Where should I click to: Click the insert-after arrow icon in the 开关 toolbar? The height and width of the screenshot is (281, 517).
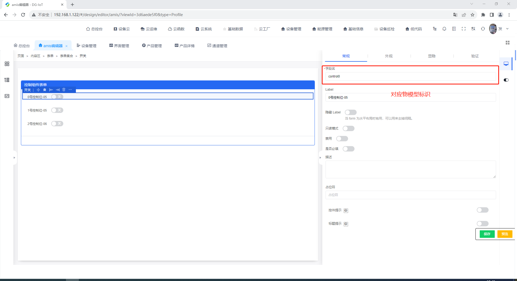pos(58,90)
